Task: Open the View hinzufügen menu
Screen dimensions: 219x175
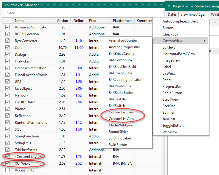Action: point(193,14)
